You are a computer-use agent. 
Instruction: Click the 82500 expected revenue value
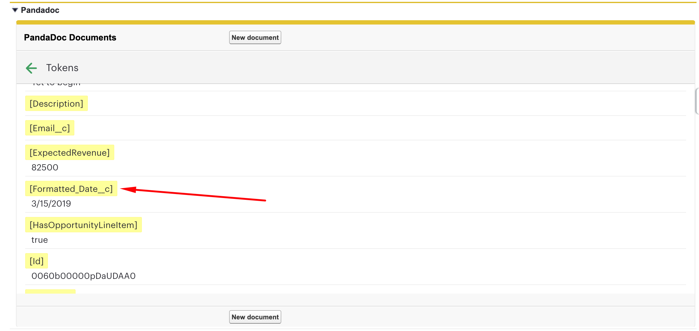(x=45, y=167)
